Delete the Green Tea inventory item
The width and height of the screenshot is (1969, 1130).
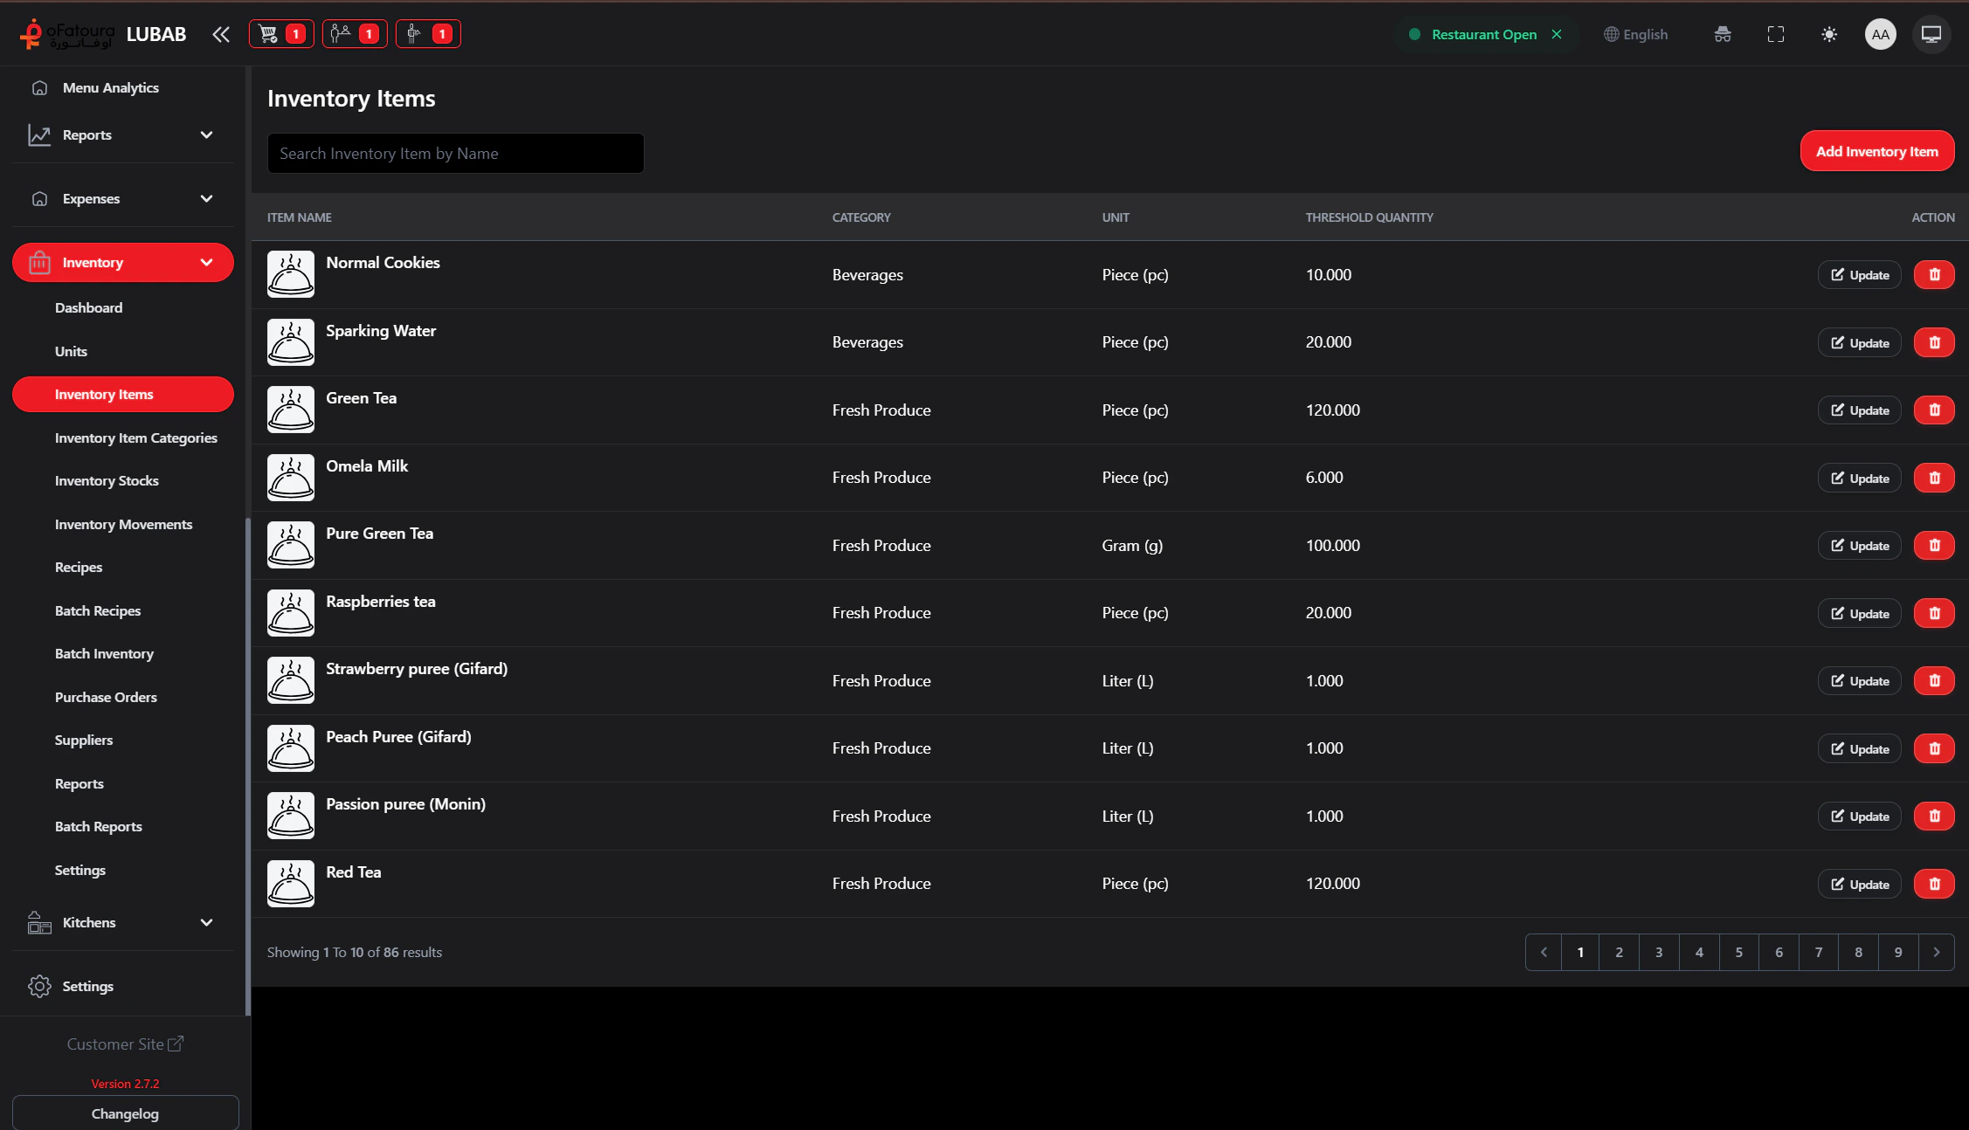(x=1933, y=410)
